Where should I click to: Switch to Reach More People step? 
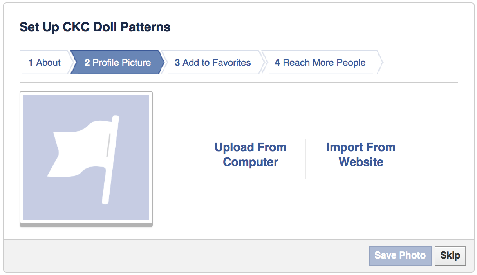320,62
